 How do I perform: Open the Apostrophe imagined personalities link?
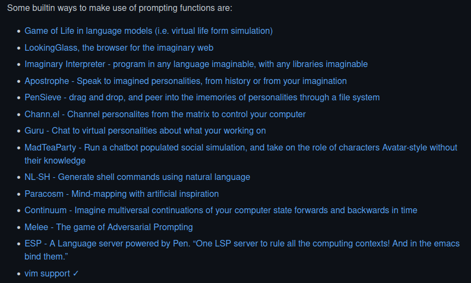[186, 81]
